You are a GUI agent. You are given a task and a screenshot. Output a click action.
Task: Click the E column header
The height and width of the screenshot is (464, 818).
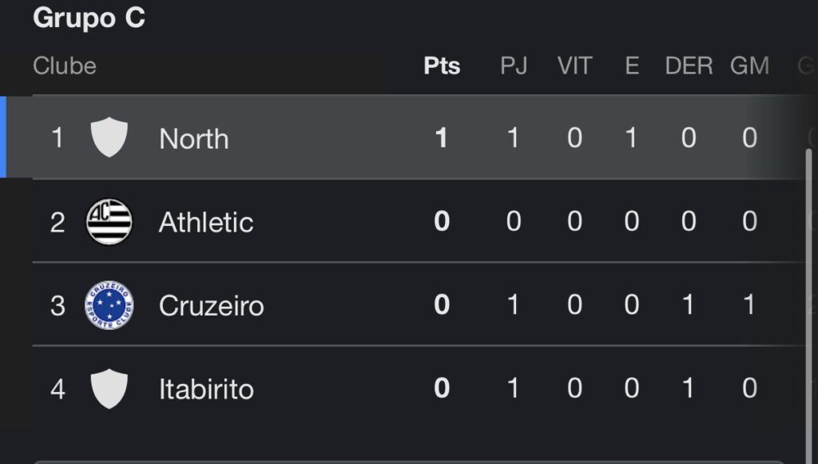[632, 65]
